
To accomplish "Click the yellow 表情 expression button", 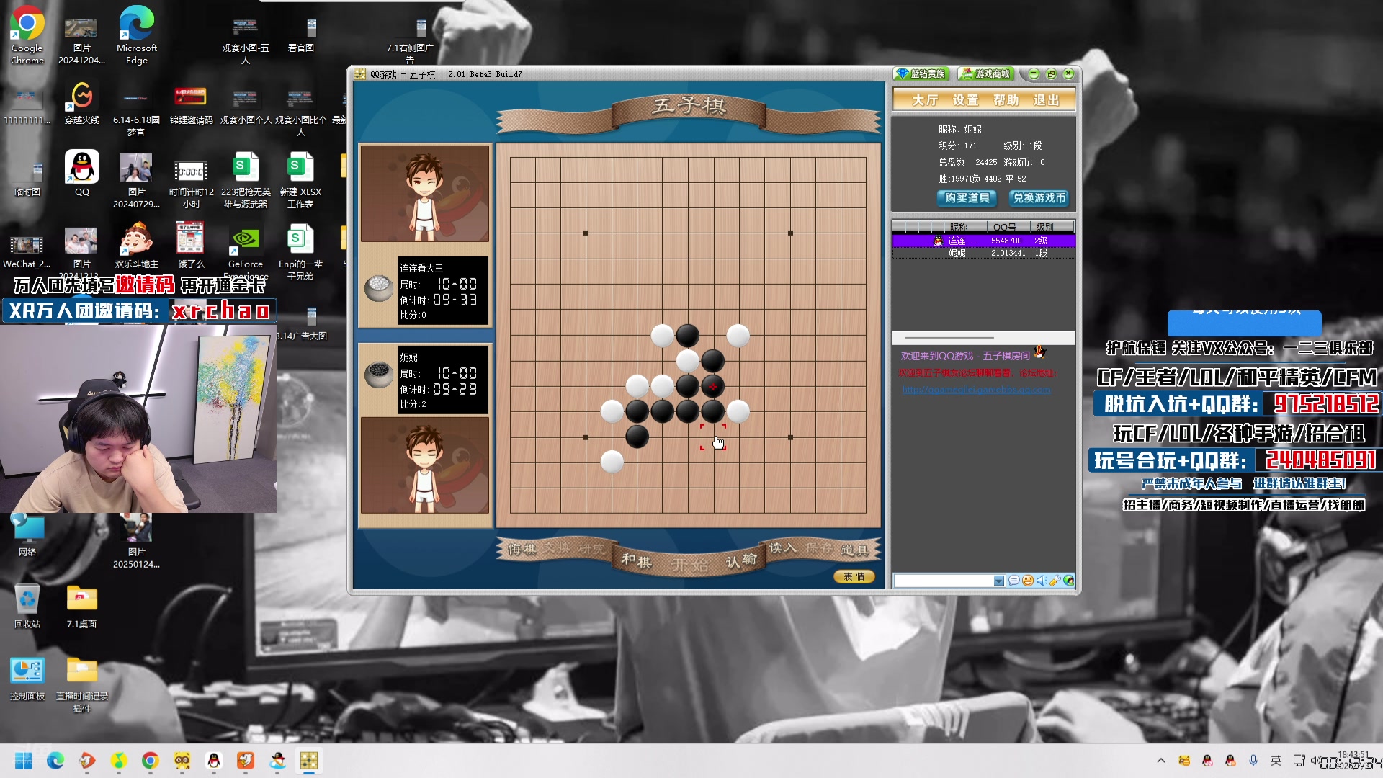I will click(x=854, y=576).
